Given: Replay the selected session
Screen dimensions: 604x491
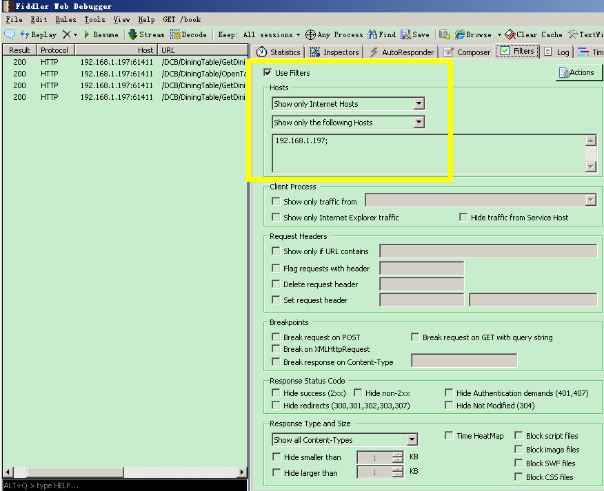Looking at the screenshot, I should coord(39,34).
